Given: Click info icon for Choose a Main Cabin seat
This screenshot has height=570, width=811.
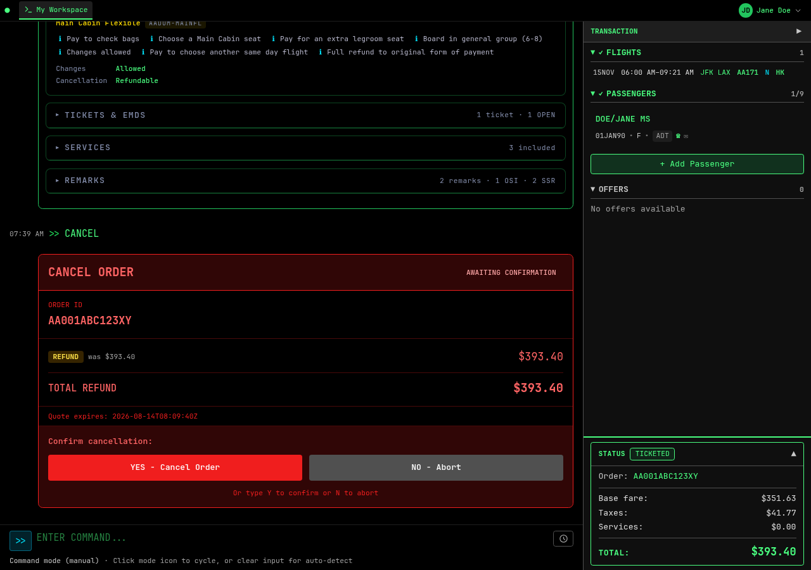Looking at the screenshot, I should (x=152, y=39).
